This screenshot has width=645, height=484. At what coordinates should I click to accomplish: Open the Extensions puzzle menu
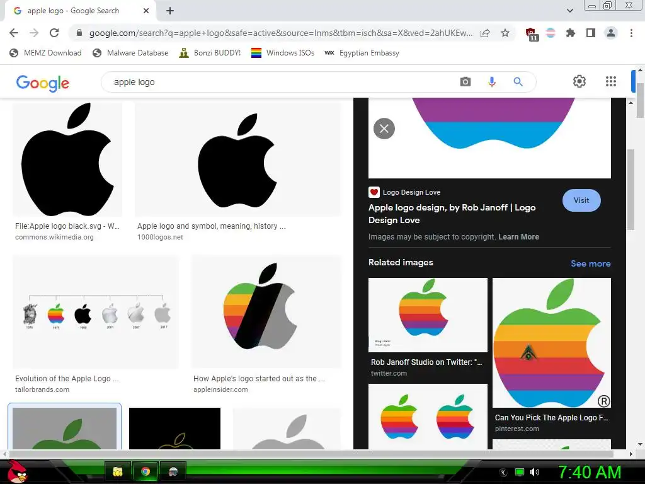tap(571, 33)
